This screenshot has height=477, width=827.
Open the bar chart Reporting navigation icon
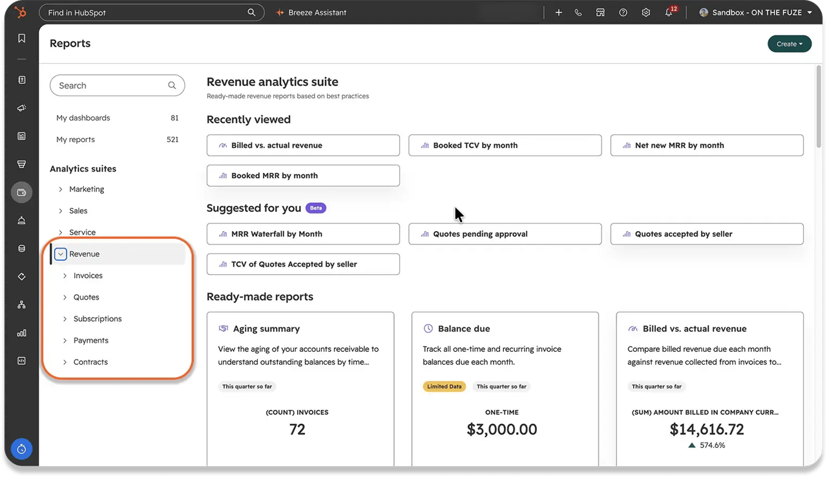[x=21, y=333]
